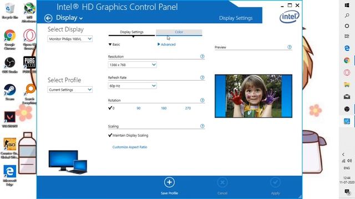This screenshot has height=199, width=355.
Task: Open help for Resolution
Action: [x=202, y=56]
